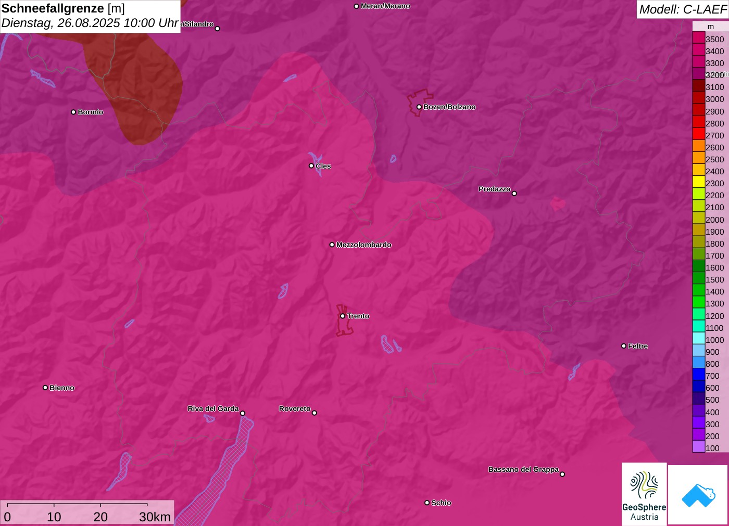Click the Schneefallgrenze [m] title

tap(63, 8)
